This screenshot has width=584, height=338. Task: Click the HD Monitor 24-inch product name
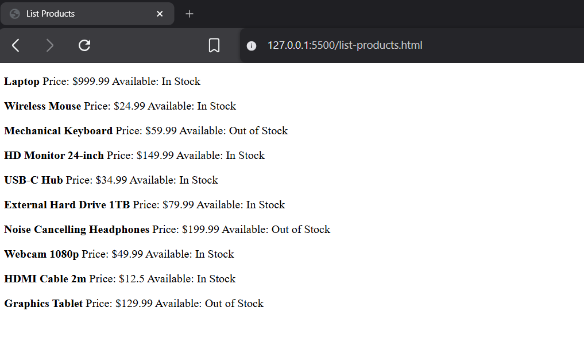pyautogui.click(x=54, y=156)
